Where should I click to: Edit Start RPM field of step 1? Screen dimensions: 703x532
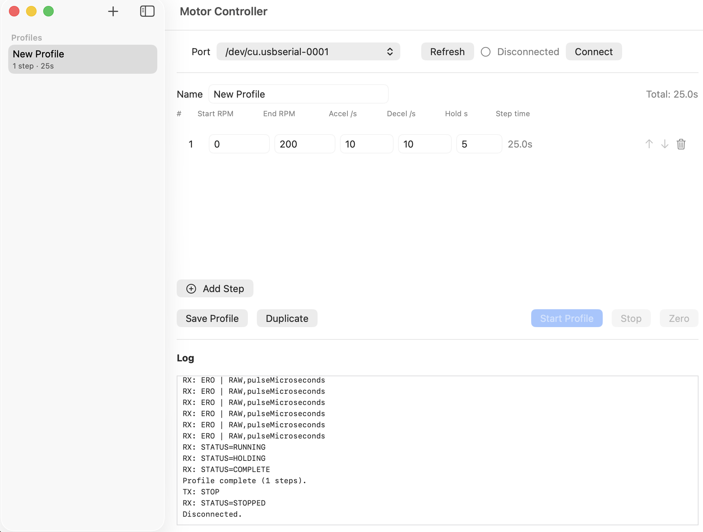(239, 144)
